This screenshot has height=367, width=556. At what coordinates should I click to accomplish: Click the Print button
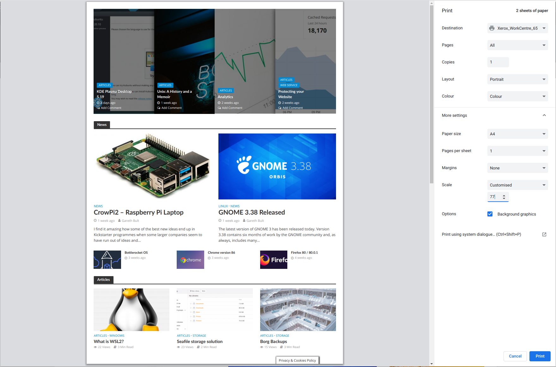pos(540,356)
